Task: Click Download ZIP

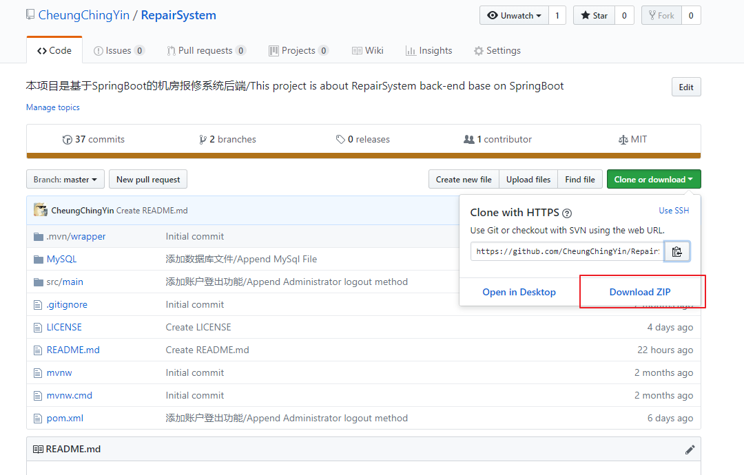Action: (x=639, y=292)
